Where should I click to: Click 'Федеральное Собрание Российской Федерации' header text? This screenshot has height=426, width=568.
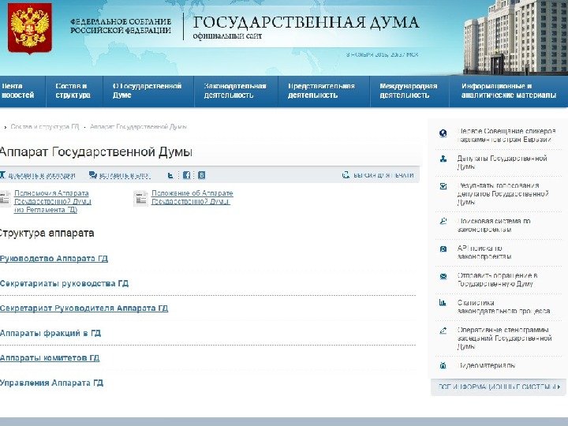coord(121,26)
